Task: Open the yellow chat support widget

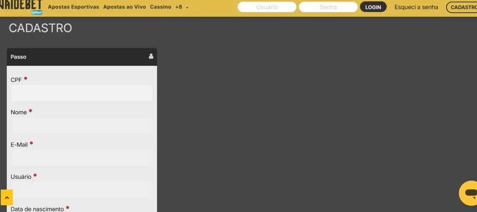Action: click(x=469, y=193)
